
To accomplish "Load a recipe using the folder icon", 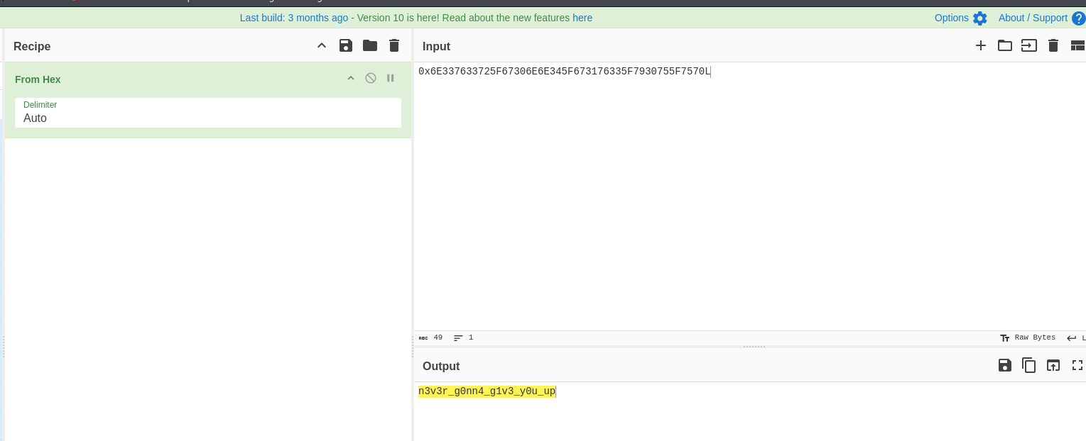I will pyautogui.click(x=370, y=46).
